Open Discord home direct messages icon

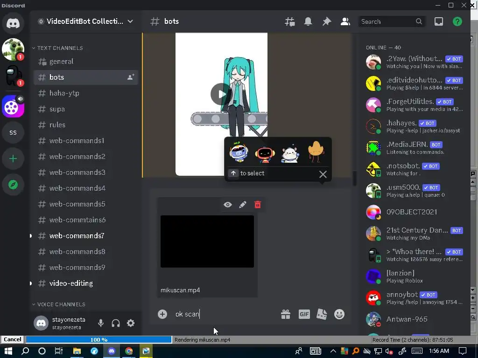pos(13,23)
